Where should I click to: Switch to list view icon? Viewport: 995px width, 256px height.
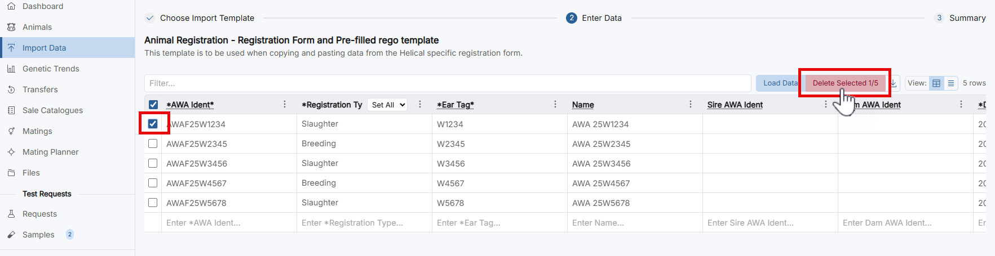[951, 83]
